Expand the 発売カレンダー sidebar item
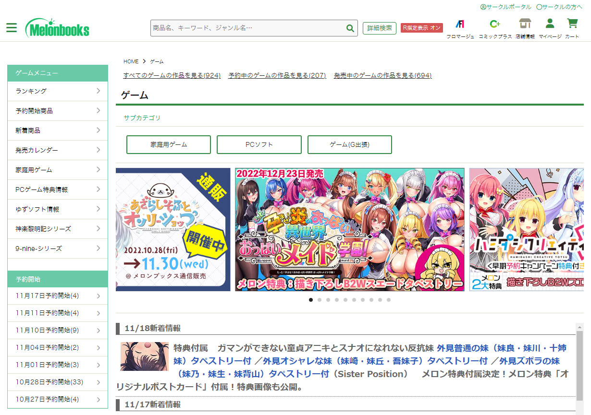591x415 pixels. coord(58,150)
